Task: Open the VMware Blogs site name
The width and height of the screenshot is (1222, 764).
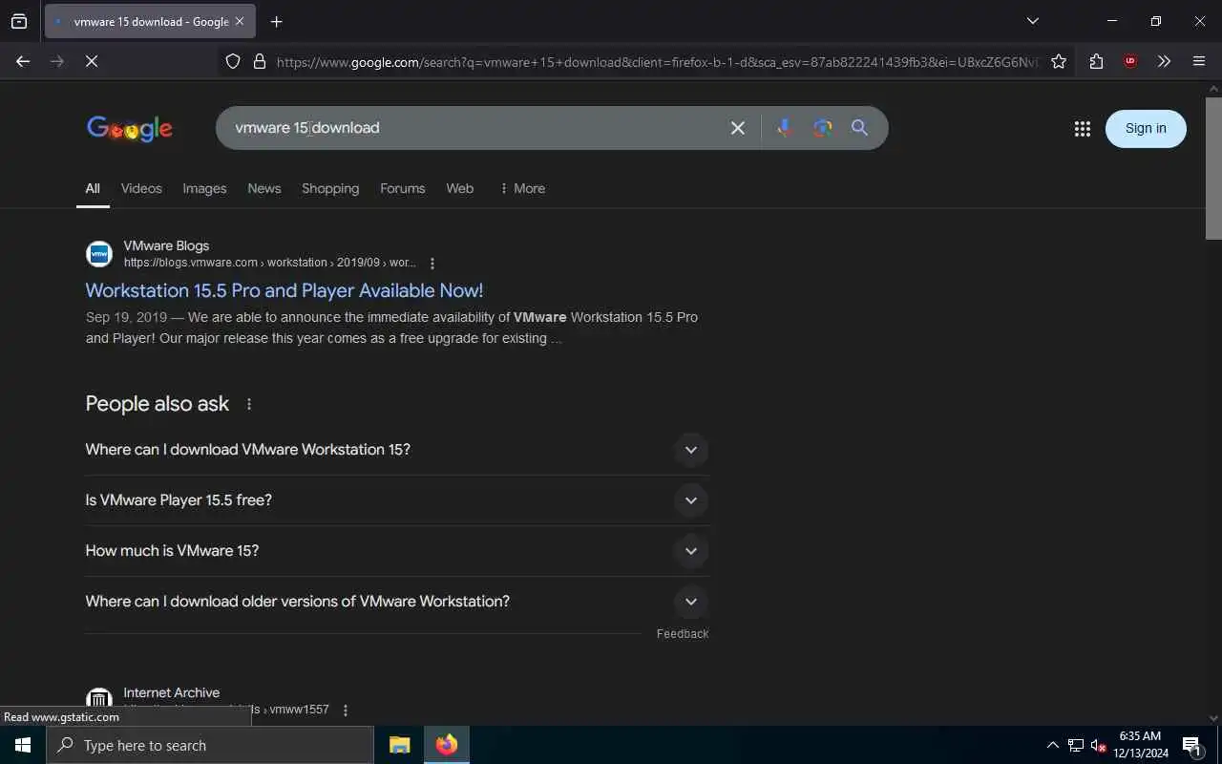Action: click(166, 245)
